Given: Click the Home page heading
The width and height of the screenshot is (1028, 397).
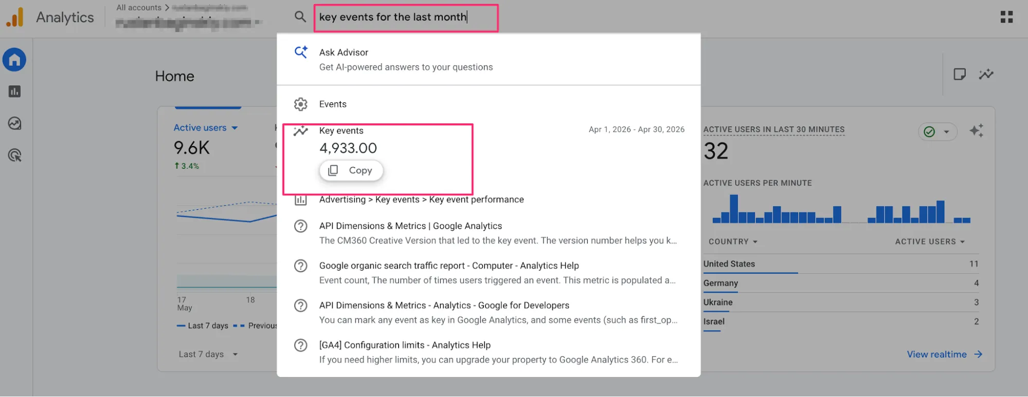Looking at the screenshot, I should (x=175, y=76).
